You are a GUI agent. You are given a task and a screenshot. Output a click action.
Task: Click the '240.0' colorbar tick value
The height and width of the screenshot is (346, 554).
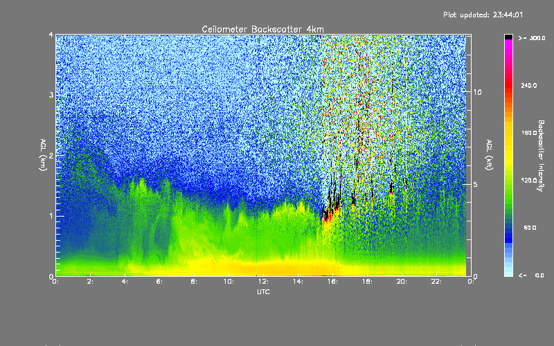529,85
